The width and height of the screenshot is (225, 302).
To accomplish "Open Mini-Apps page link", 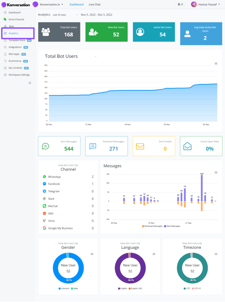I will (x=14, y=54).
